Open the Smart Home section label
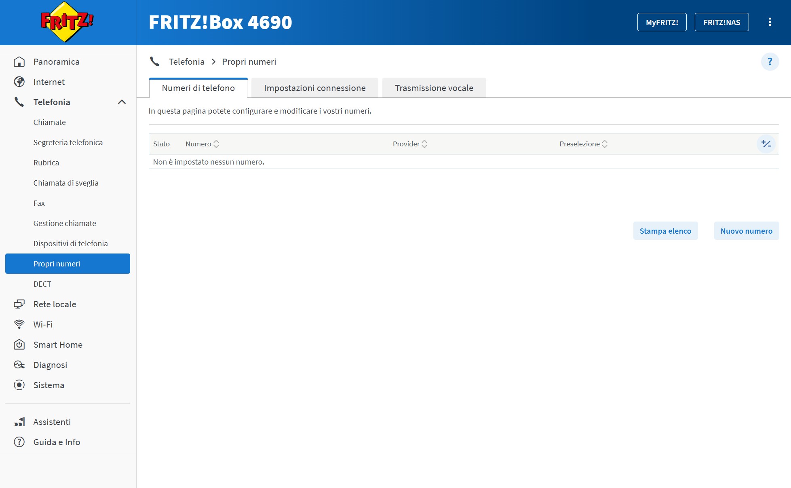This screenshot has height=488, width=791. point(58,344)
